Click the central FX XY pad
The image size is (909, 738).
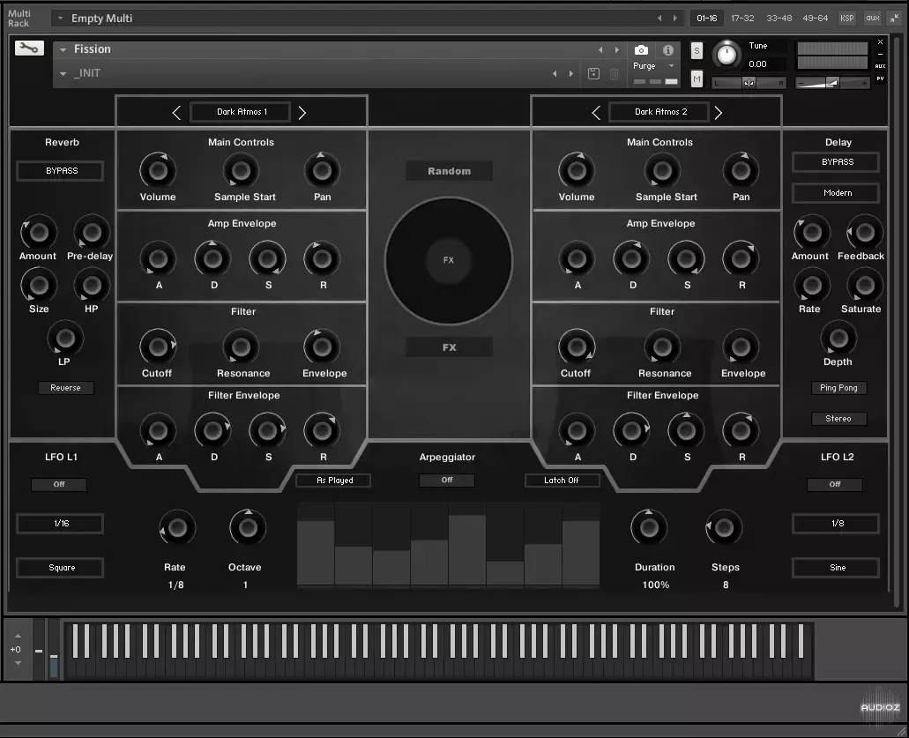click(448, 260)
